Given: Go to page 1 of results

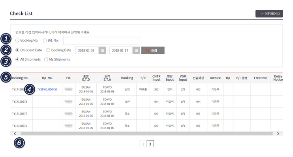Looking at the screenshot, I should click(143, 144).
